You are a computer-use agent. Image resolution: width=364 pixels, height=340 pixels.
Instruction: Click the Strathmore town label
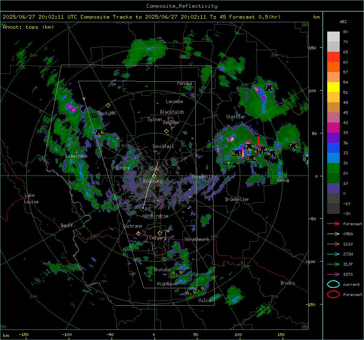click(x=197, y=239)
